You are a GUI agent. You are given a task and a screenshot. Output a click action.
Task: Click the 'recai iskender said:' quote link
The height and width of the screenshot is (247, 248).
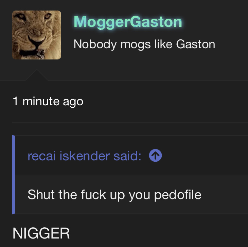[x=84, y=156]
